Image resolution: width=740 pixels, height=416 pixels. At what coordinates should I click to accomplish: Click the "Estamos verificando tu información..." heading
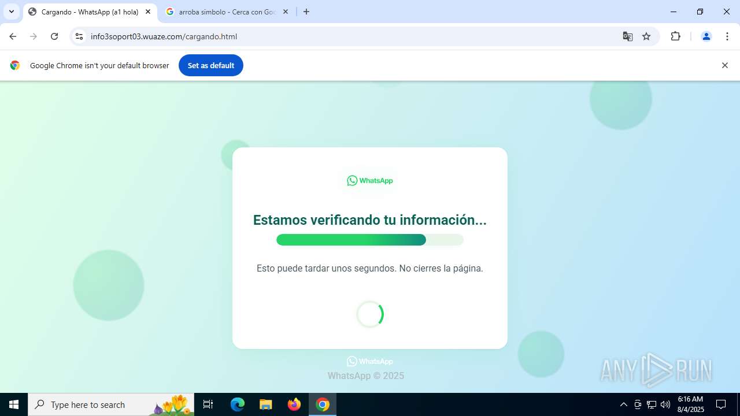click(370, 220)
